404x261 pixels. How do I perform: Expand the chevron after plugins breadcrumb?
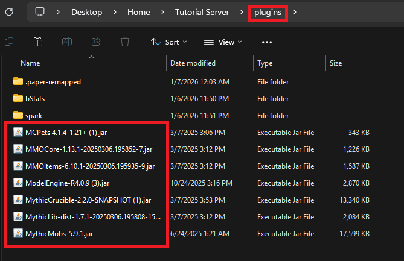295,12
